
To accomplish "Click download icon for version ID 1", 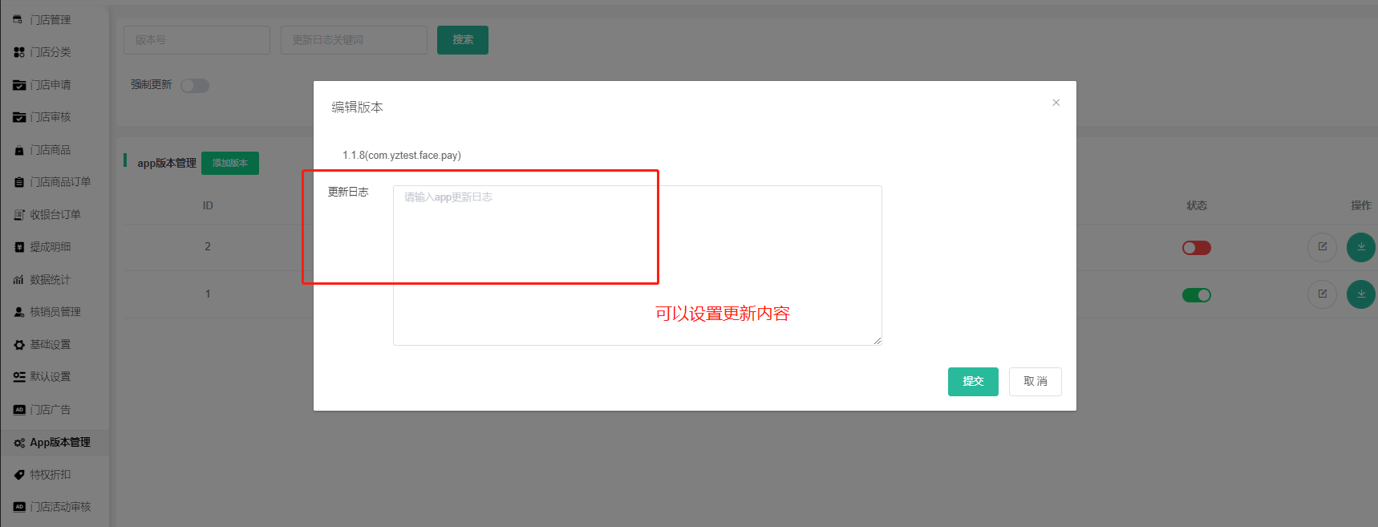I will point(1360,294).
